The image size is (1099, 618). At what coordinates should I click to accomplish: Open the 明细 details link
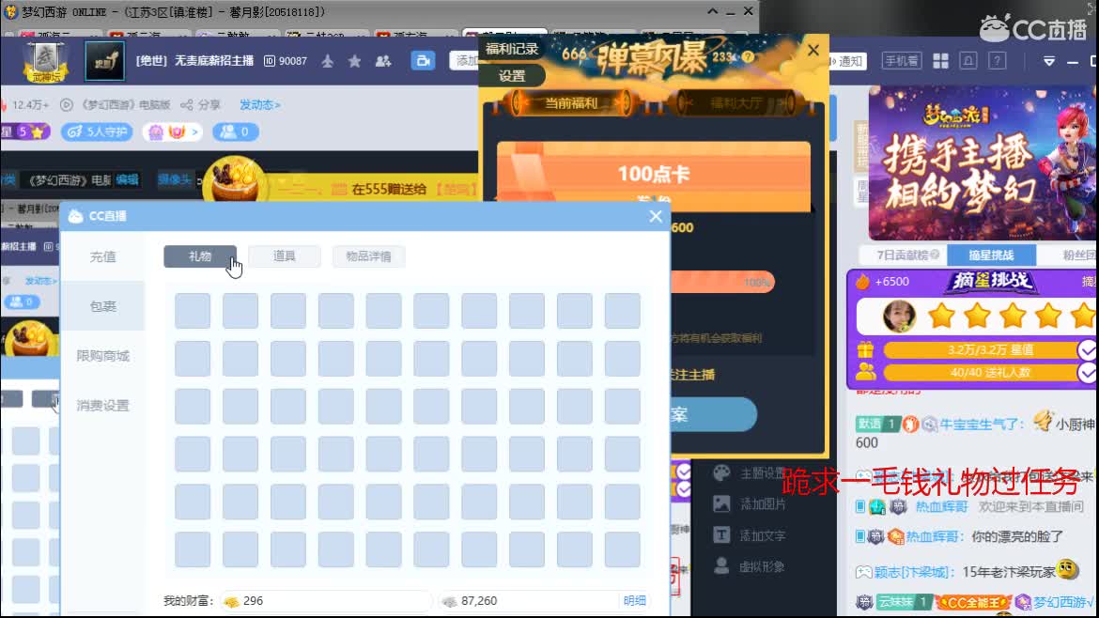pyautogui.click(x=634, y=600)
